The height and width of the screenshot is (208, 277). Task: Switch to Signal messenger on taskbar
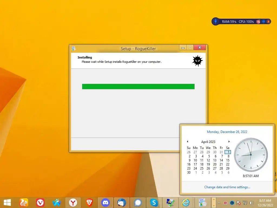point(138,203)
